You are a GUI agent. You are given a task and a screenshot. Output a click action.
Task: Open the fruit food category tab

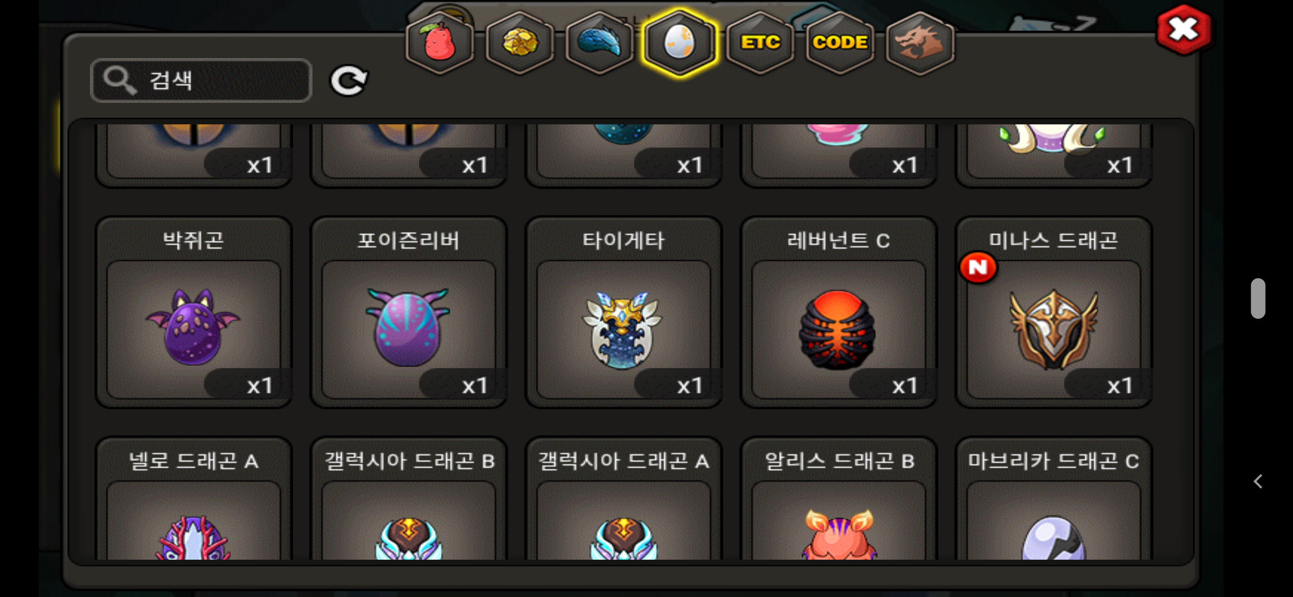coord(440,43)
